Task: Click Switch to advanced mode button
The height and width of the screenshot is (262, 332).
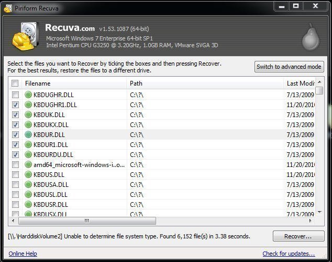Action: pyautogui.click(x=289, y=67)
